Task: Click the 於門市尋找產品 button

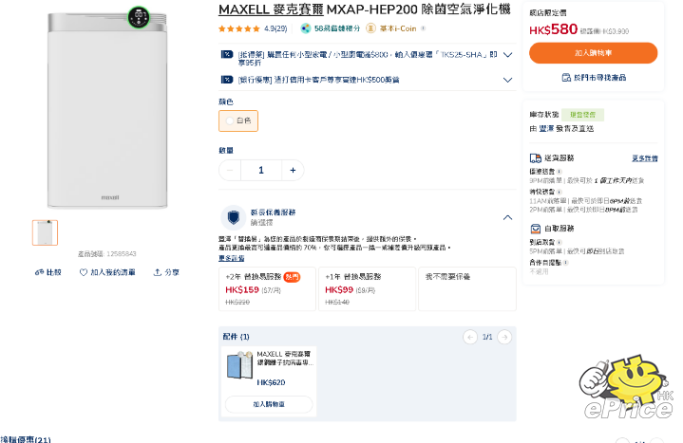Action: pos(593,77)
